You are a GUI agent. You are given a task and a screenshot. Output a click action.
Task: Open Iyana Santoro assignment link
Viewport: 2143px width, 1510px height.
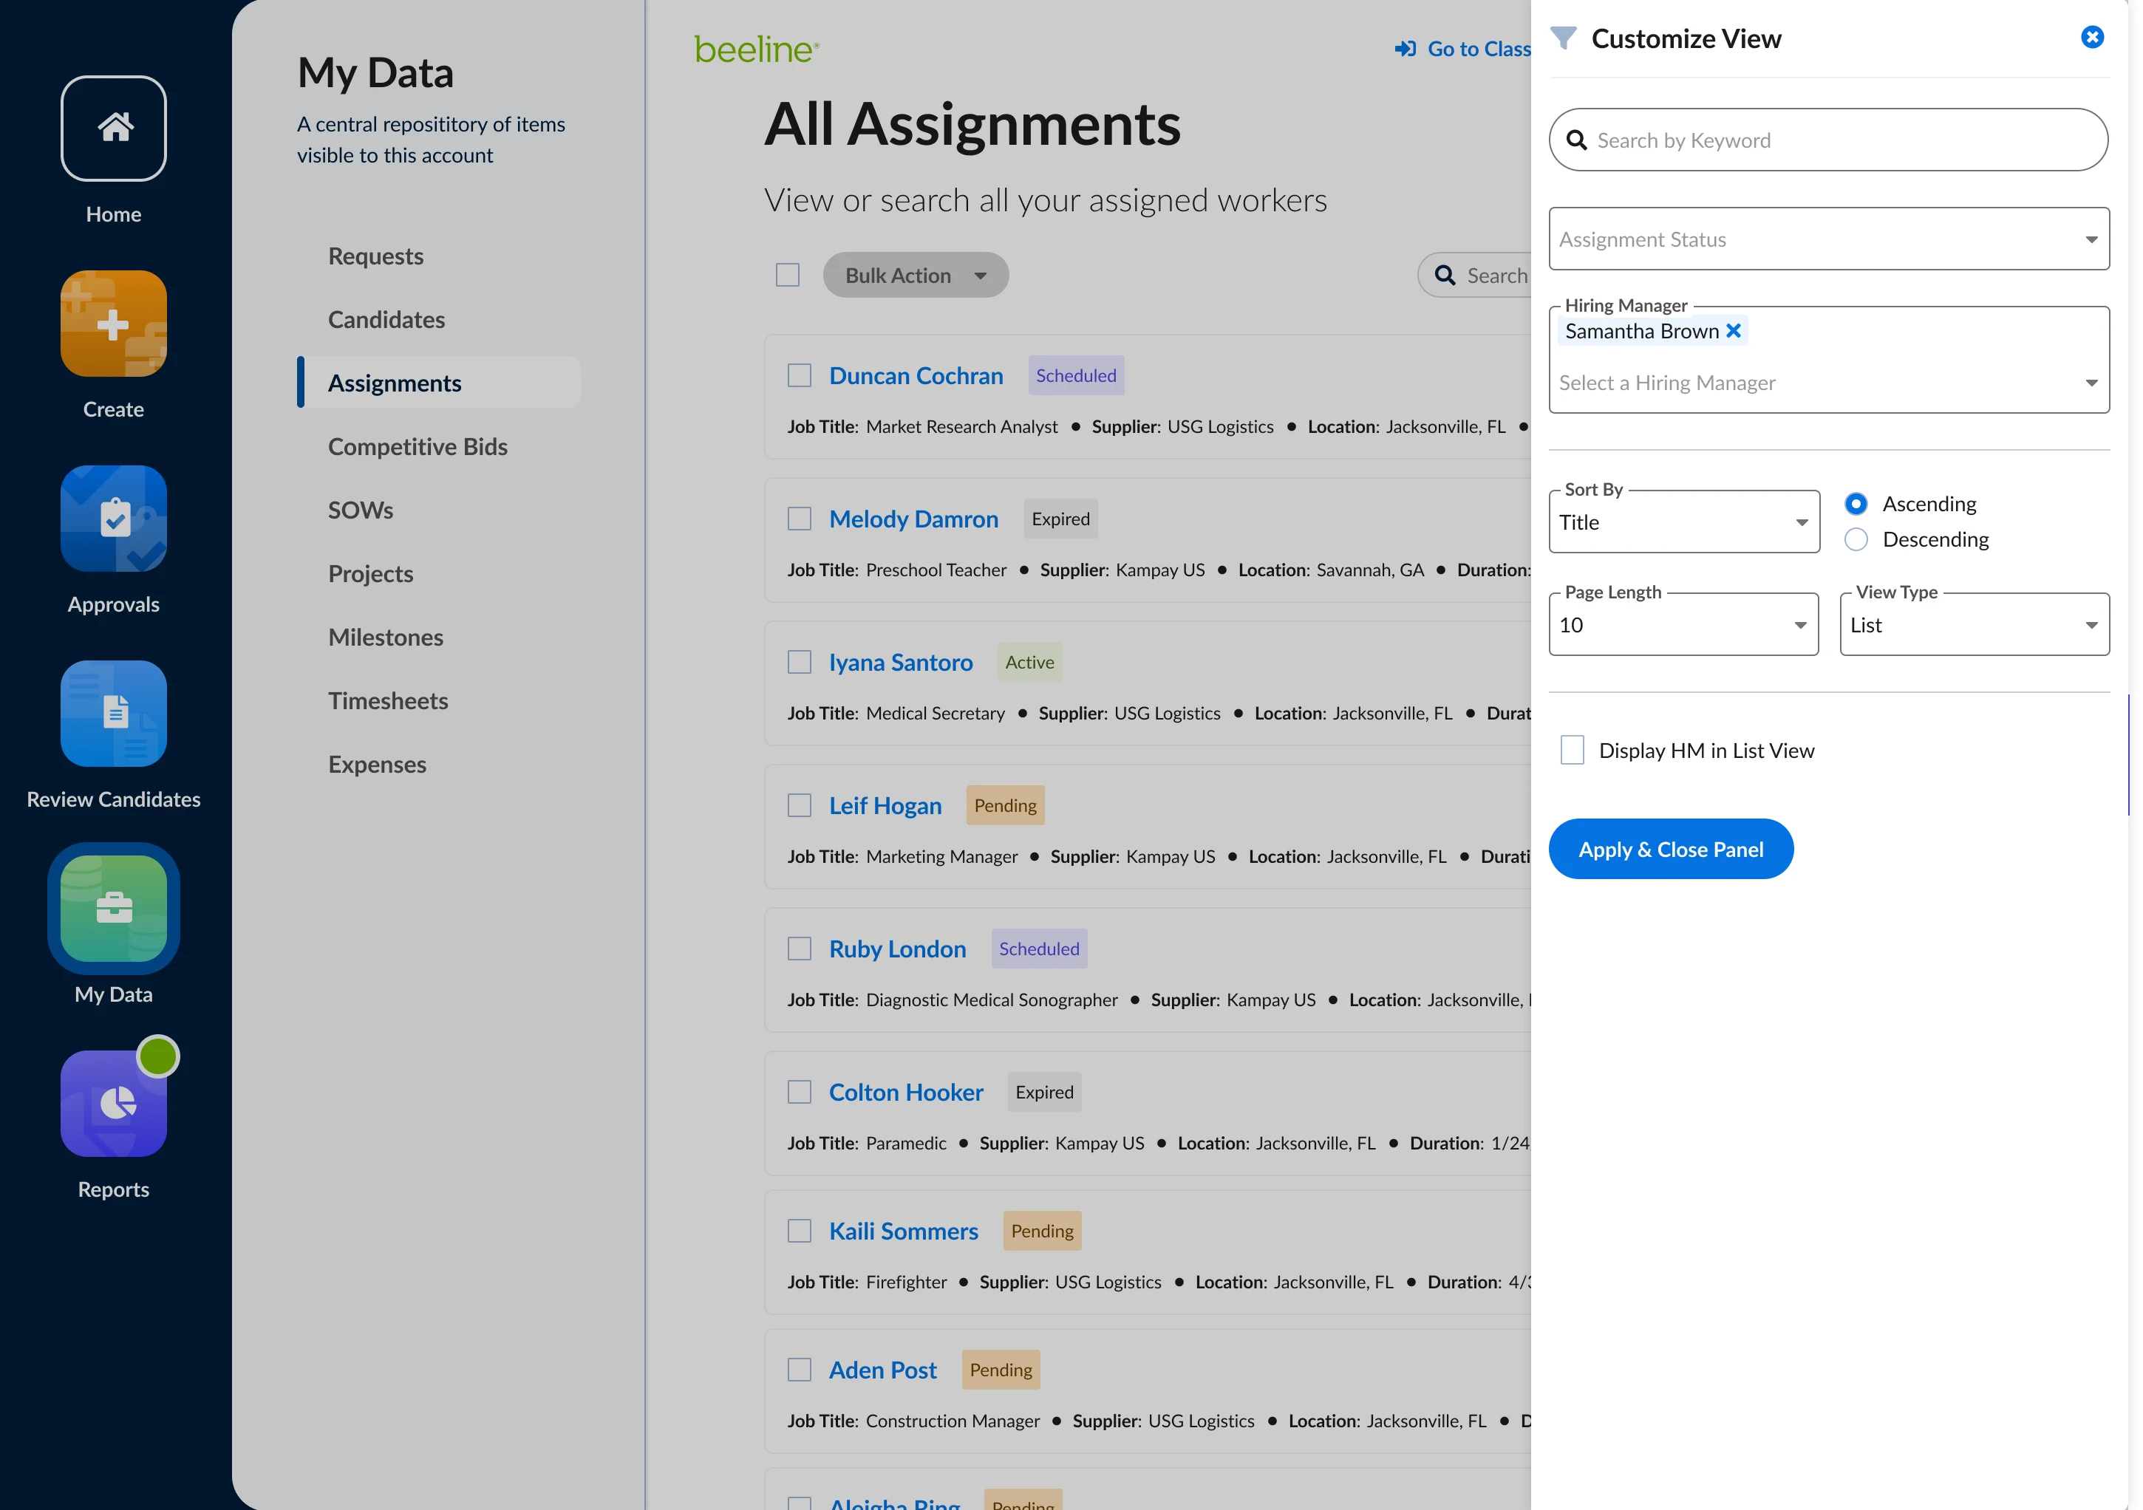[901, 663]
